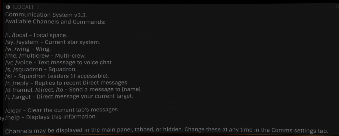Screen dimensions: 339x136
Task: Click the Available Channels and Commands line
Action: [55, 22]
